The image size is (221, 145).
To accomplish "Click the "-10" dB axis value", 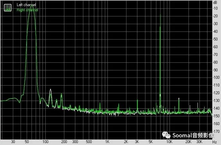I will [x=215, y=8].
